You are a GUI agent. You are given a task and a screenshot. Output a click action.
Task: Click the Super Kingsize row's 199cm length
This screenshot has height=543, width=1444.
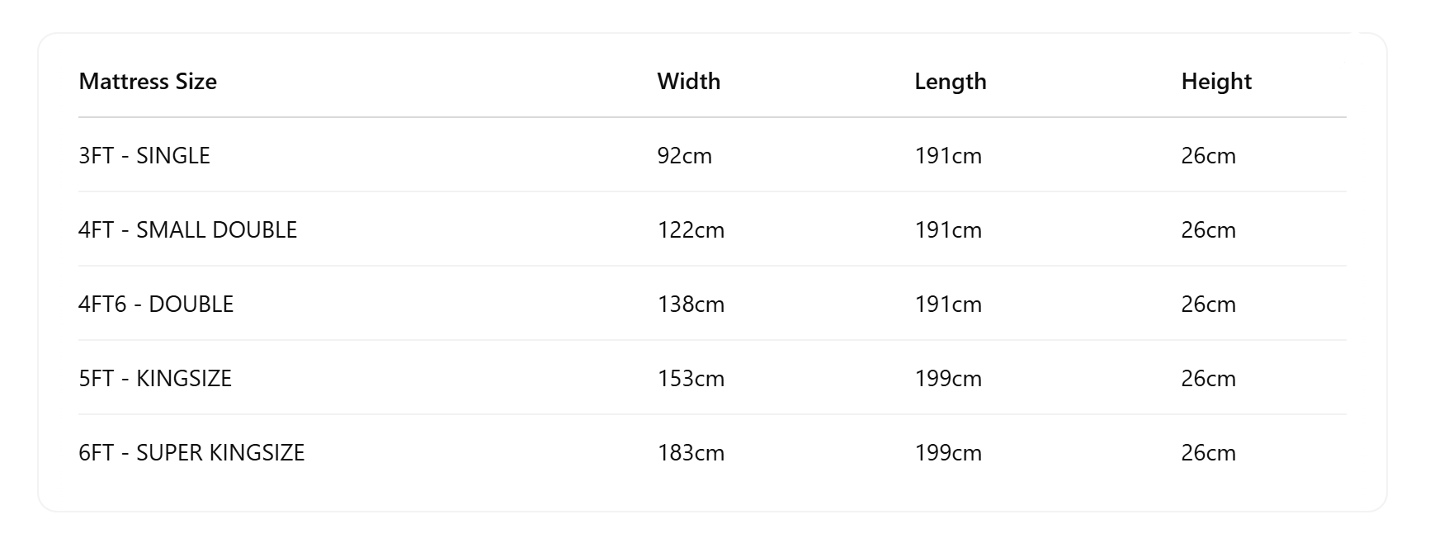(x=948, y=452)
